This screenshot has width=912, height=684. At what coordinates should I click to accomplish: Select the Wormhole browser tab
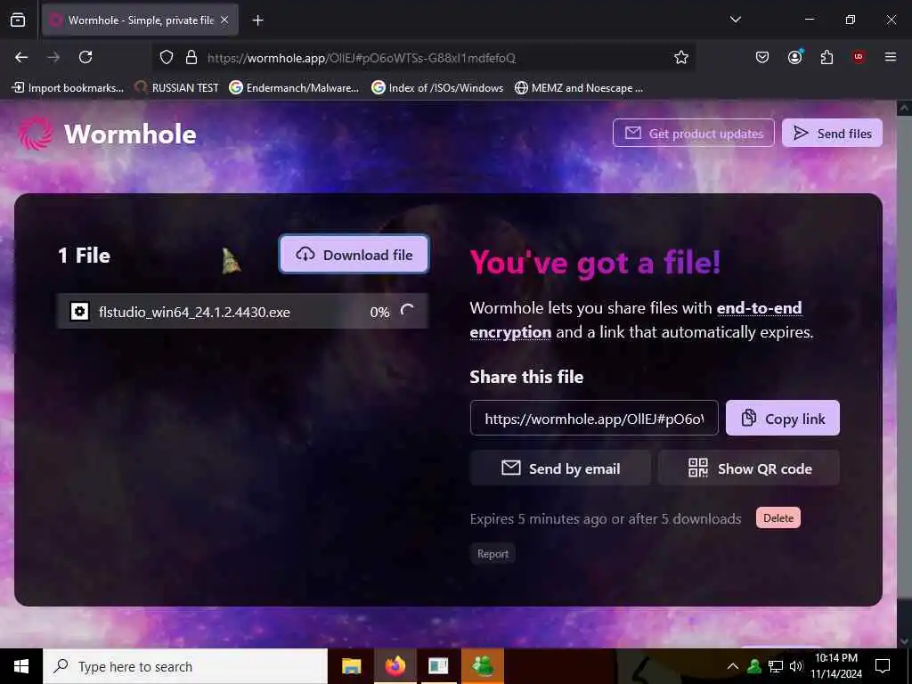(x=140, y=20)
